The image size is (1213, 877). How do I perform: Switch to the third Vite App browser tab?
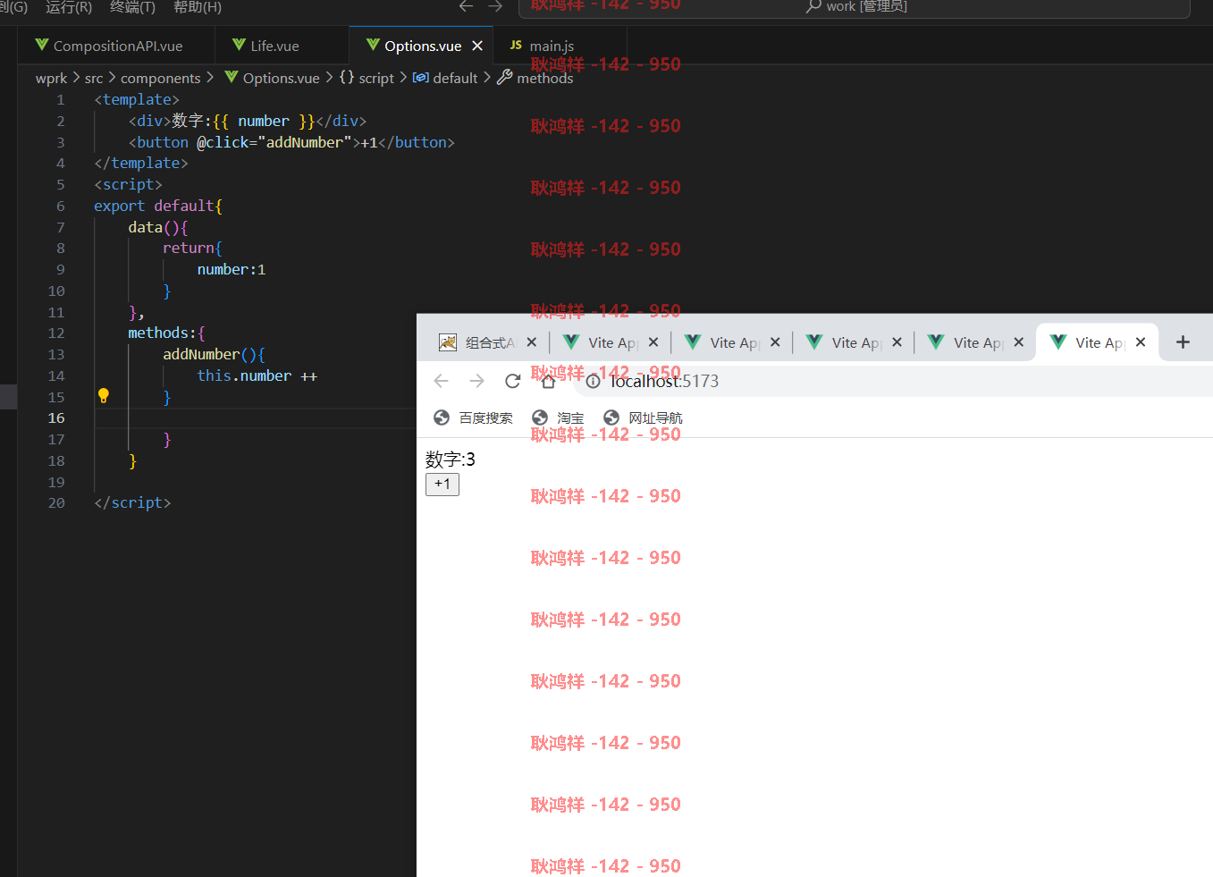click(855, 342)
